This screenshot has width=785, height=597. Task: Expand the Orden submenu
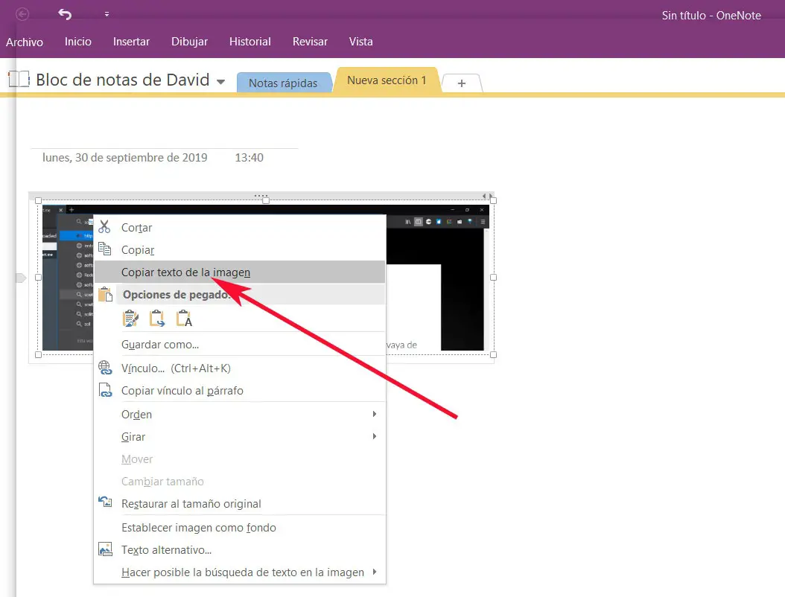pyautogui.click(x=239, y=415)
